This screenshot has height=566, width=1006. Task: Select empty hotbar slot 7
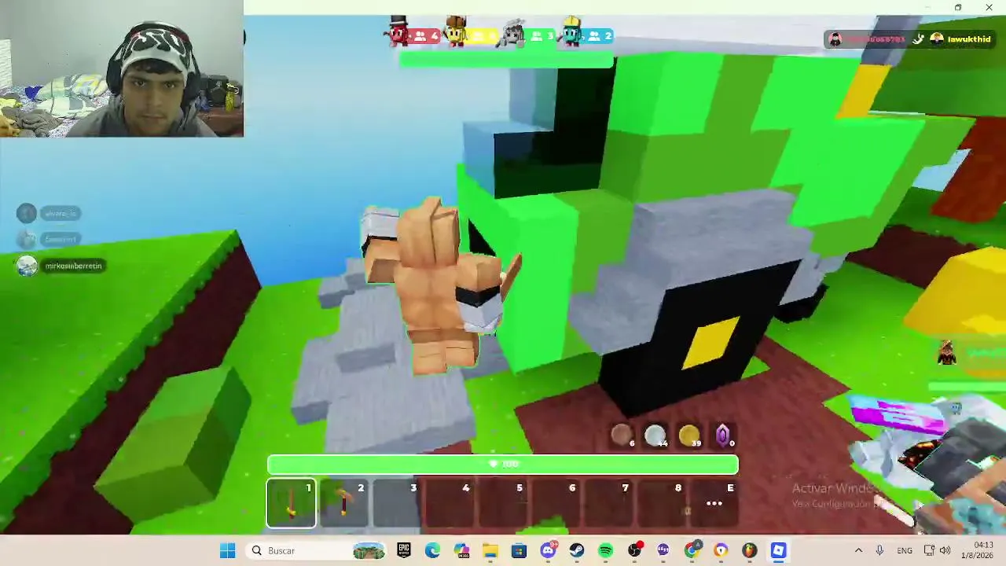pos(608,503)
